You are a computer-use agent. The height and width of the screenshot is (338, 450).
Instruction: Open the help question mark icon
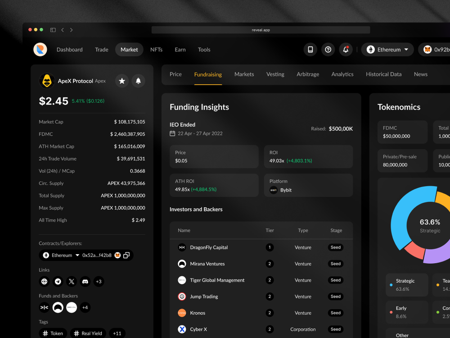point(328,50)
